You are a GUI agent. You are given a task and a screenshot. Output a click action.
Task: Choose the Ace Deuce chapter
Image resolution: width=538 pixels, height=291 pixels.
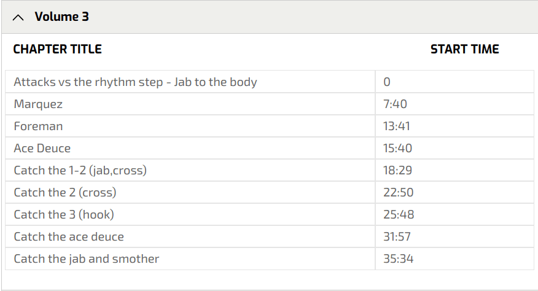coord(42,148)
